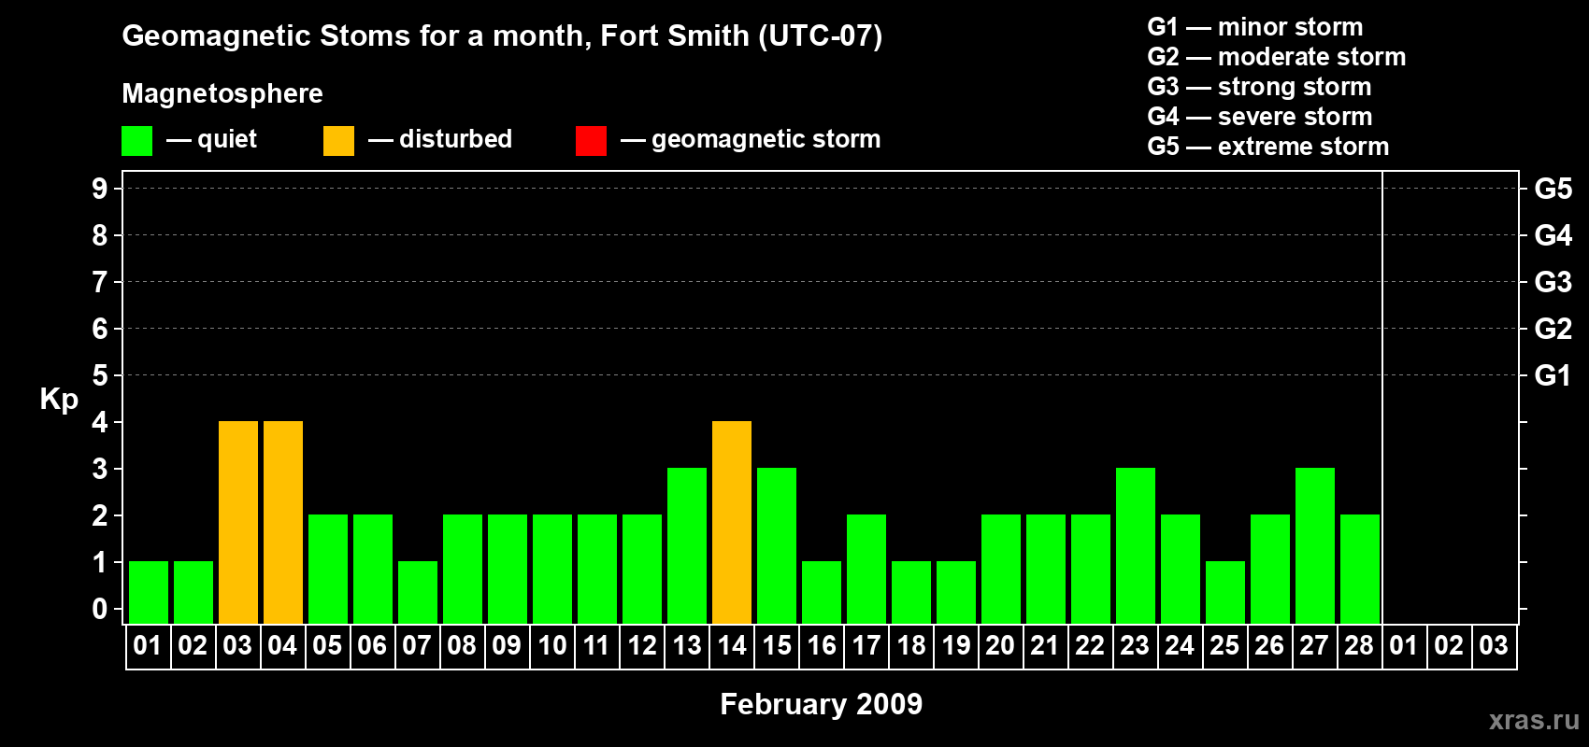1589x747 pixels.
Task: Click the date label 21
Action: pyautogui.click(x=1045, y=645)
